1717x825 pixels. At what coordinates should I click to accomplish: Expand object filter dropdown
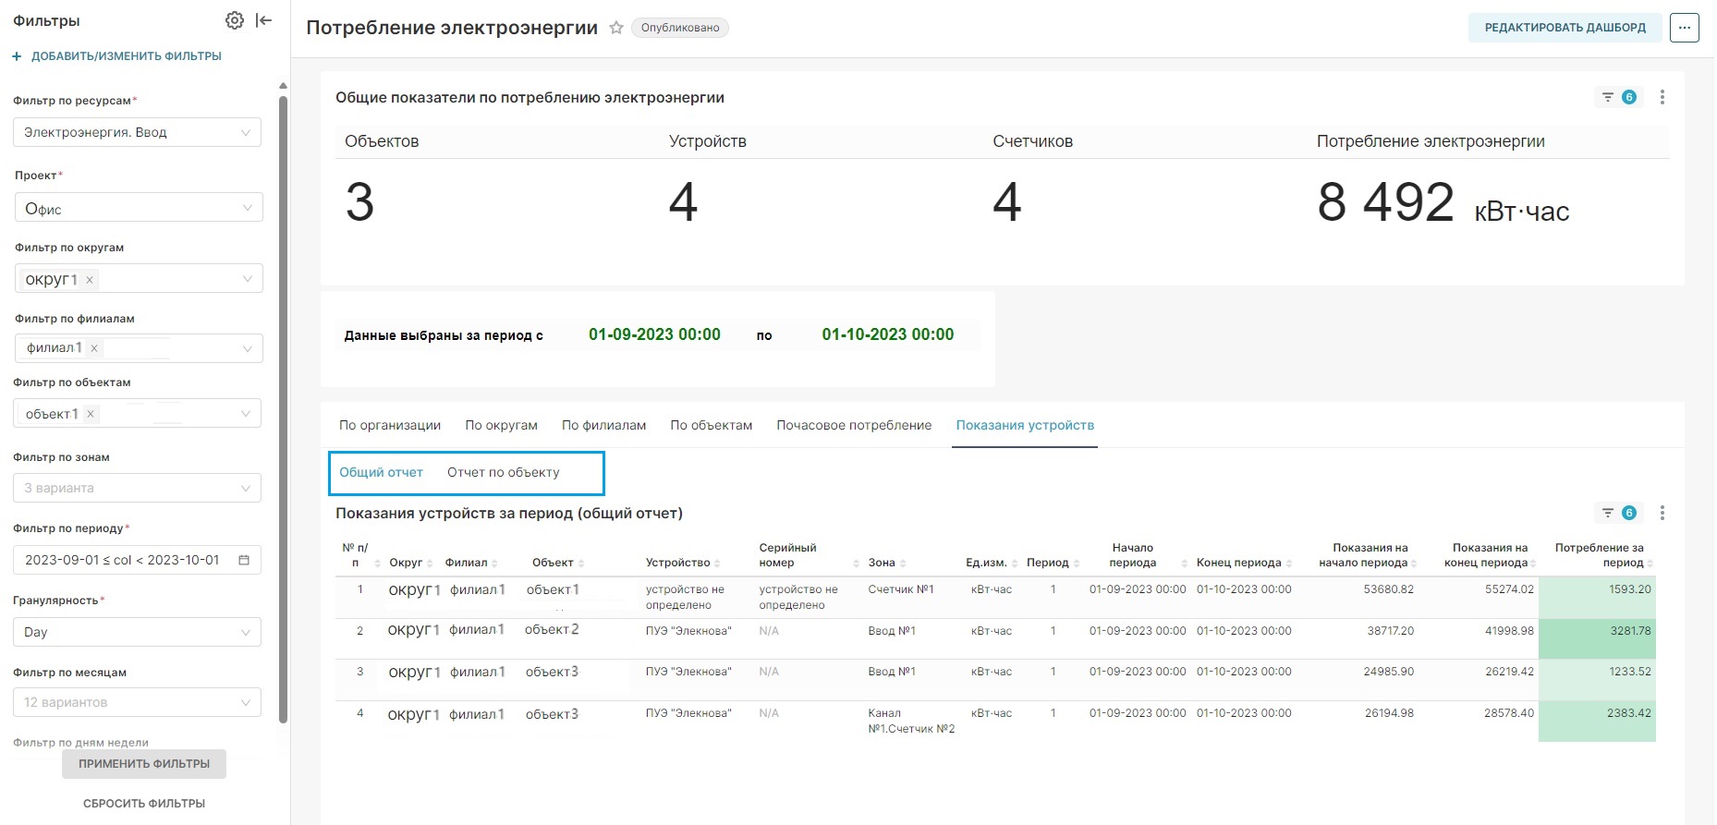tap(246, 414)
